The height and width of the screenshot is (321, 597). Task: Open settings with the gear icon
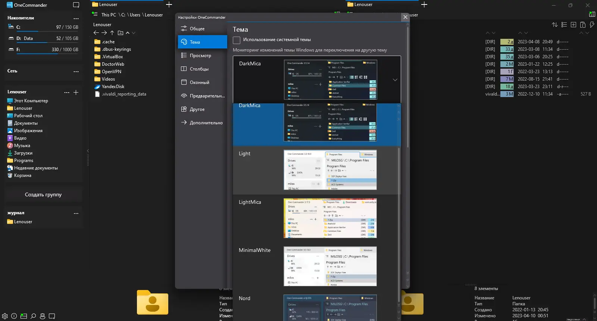click(x=5, y=316)
